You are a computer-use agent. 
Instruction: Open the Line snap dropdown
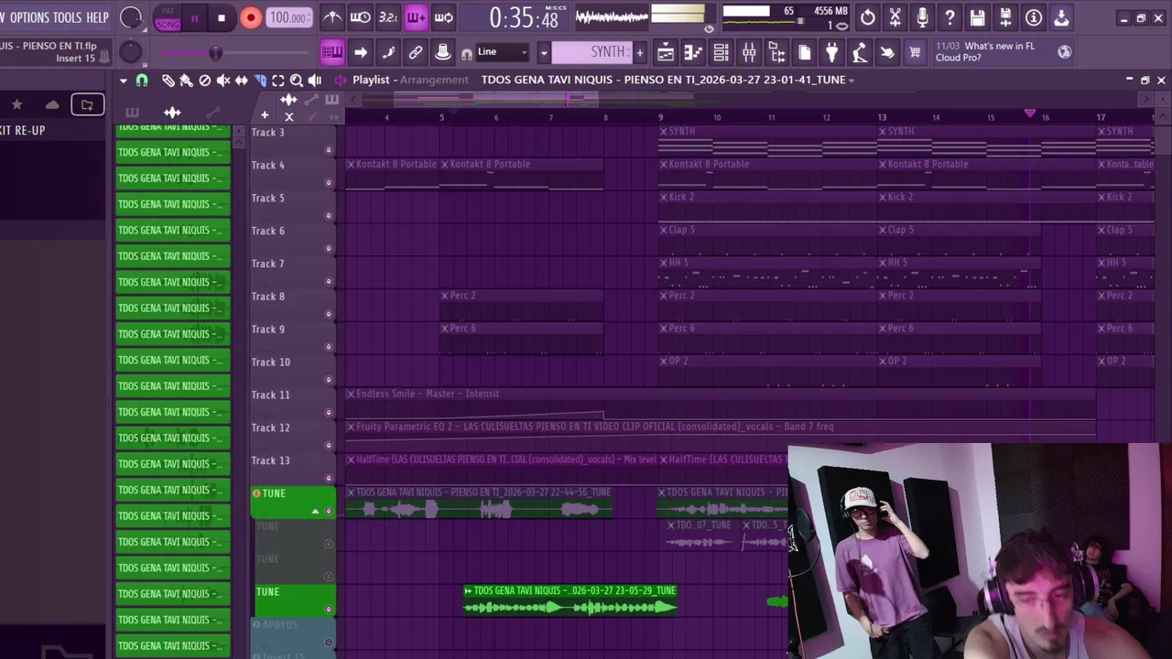pyautogui.click(x=503, y=52)
